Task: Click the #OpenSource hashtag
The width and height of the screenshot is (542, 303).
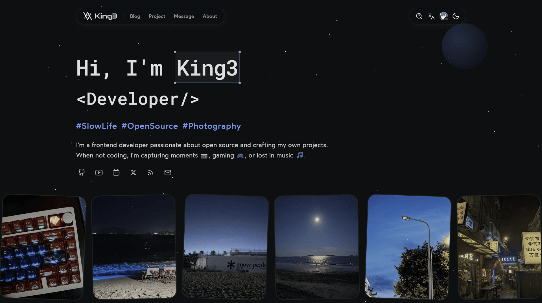Action: pos(150,126)
